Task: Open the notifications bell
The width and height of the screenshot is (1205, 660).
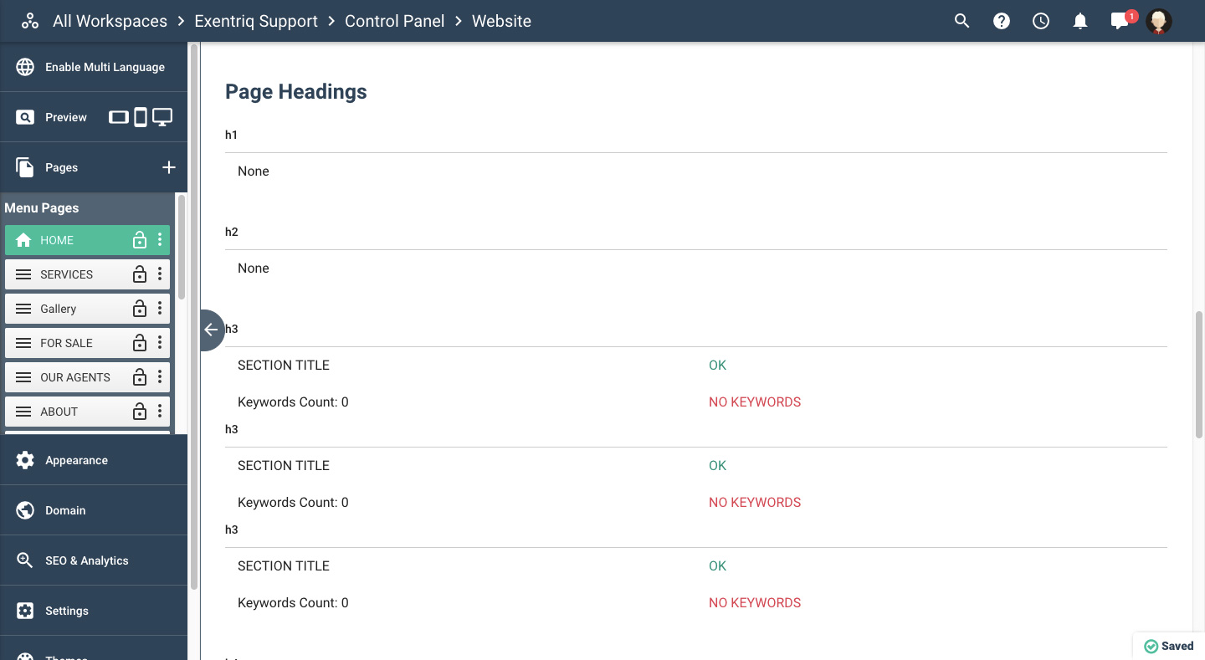Action: coord(1080,21)
